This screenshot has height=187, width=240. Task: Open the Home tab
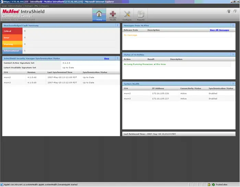point(99,15)
